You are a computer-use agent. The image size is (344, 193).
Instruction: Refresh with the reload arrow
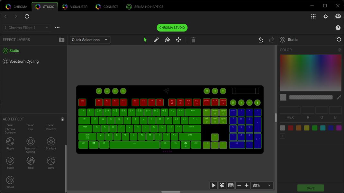tap(27, 16)
